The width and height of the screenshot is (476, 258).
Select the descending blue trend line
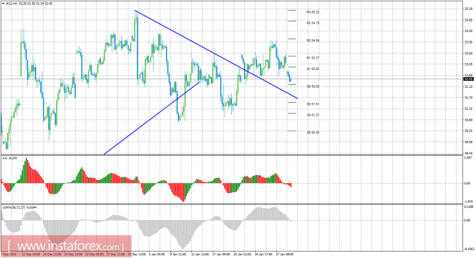click(216, 54)
